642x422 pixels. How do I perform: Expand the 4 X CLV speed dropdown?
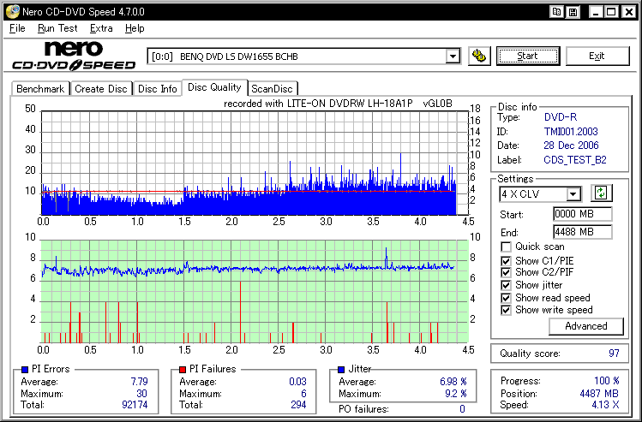click(573, 194)
